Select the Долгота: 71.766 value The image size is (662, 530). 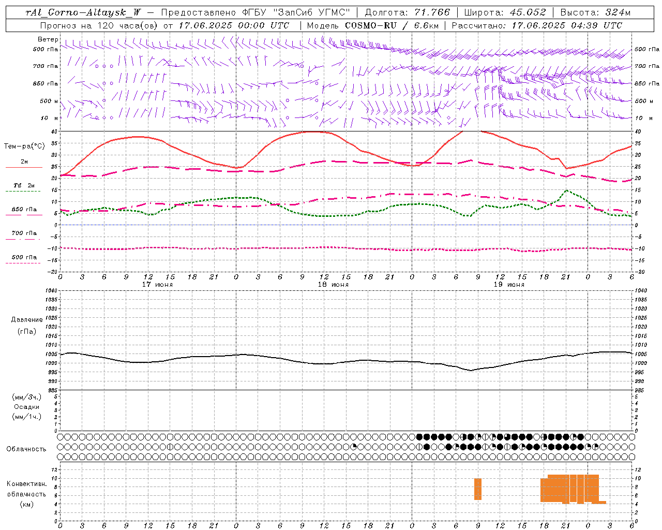tap(408, 12)
